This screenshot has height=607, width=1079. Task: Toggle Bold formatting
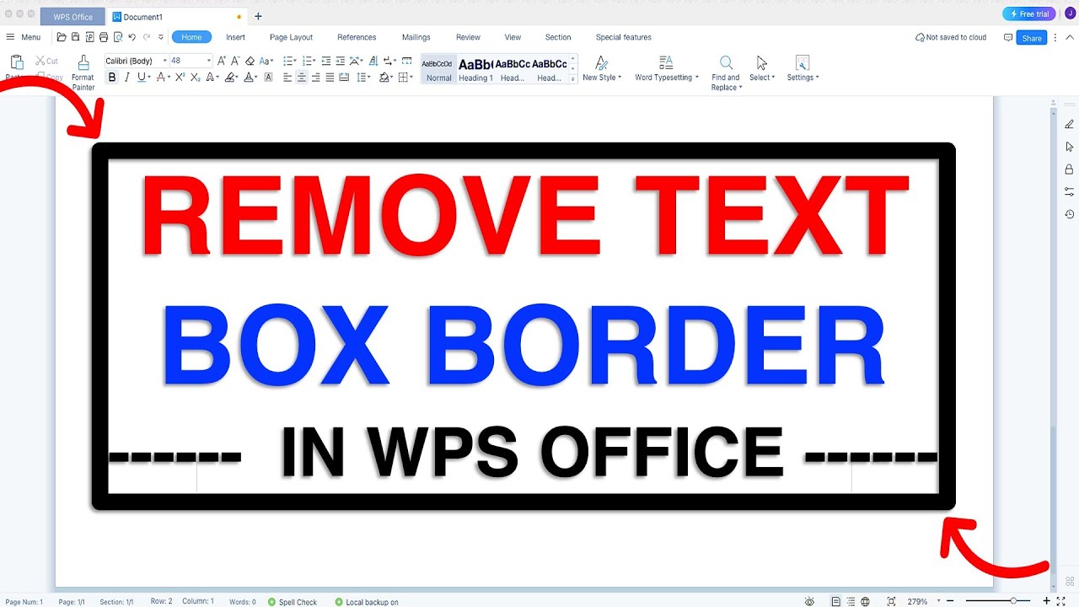[112, 77]
